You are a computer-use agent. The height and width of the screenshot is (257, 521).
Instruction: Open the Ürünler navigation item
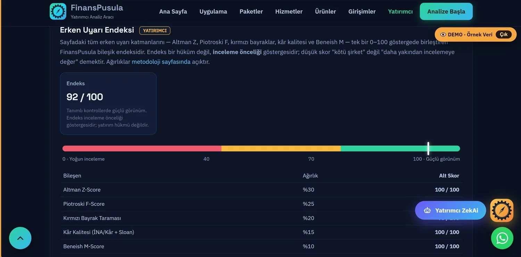325,11
